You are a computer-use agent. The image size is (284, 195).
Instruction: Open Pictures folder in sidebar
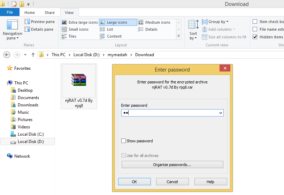22,120
